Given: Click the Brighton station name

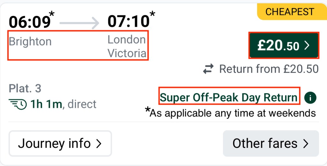Looking at the screenshot, I should [x=30, y=41].
